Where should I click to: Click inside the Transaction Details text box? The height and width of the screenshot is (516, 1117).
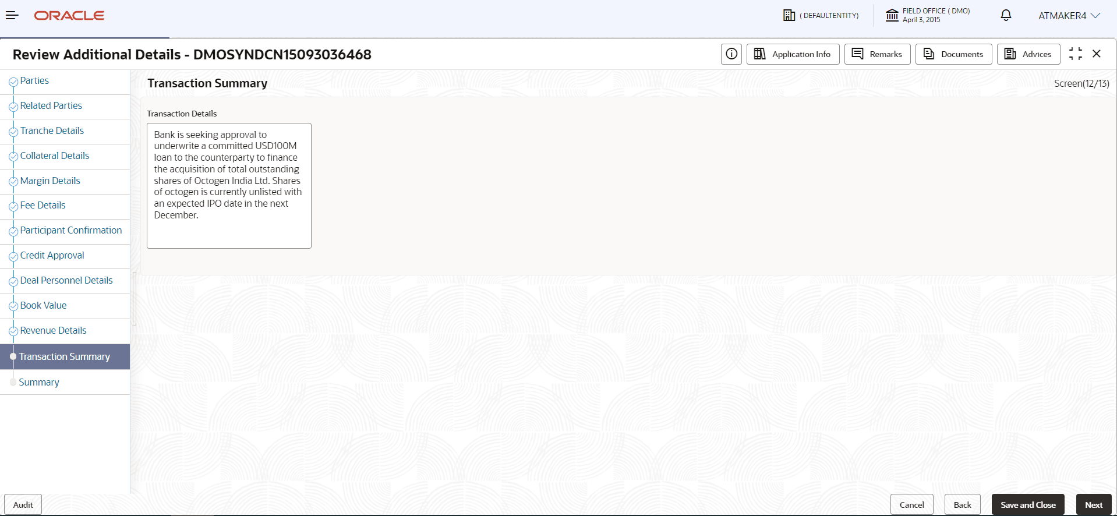[229, 186]
